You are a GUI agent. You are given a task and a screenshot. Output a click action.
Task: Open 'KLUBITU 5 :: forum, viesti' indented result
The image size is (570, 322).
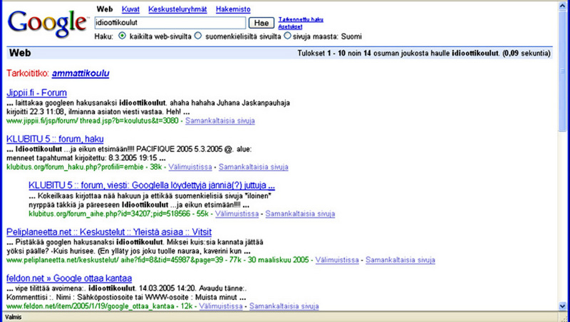(152, 186)
